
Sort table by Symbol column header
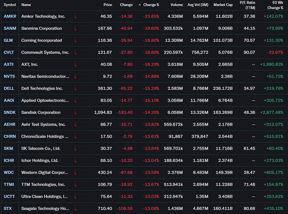coord(10,5)
